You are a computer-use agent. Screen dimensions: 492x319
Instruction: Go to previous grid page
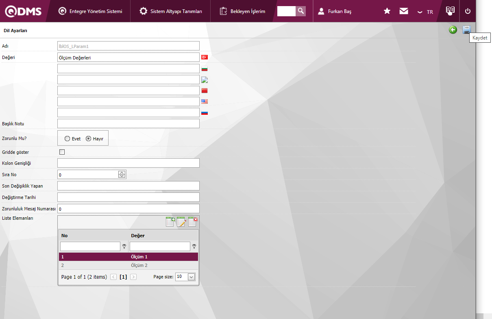(113, 277)
